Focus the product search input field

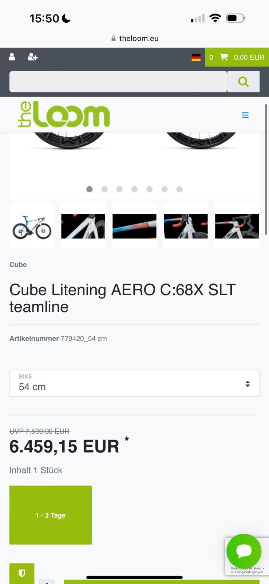[x=118, y=82]
